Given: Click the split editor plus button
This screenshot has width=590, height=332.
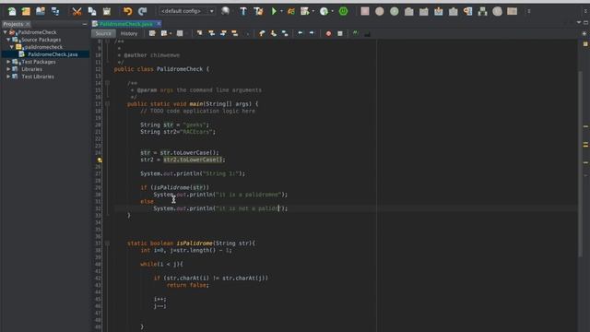Looking at the screenshot, I should tap(584, 33).
